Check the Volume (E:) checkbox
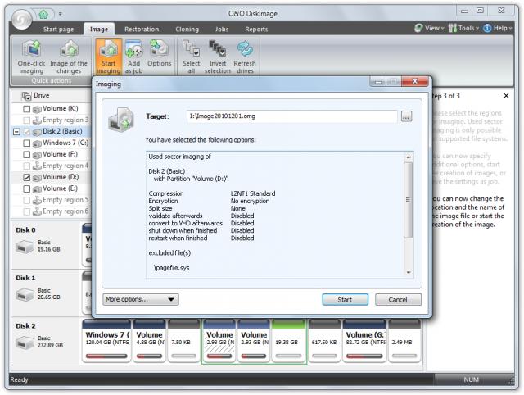Image resolution: width=524 pixels, height=395 pixels. [27, 189]
